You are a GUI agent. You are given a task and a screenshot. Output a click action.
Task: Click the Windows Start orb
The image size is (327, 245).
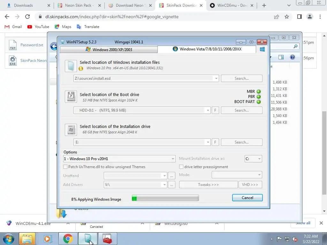8,239
